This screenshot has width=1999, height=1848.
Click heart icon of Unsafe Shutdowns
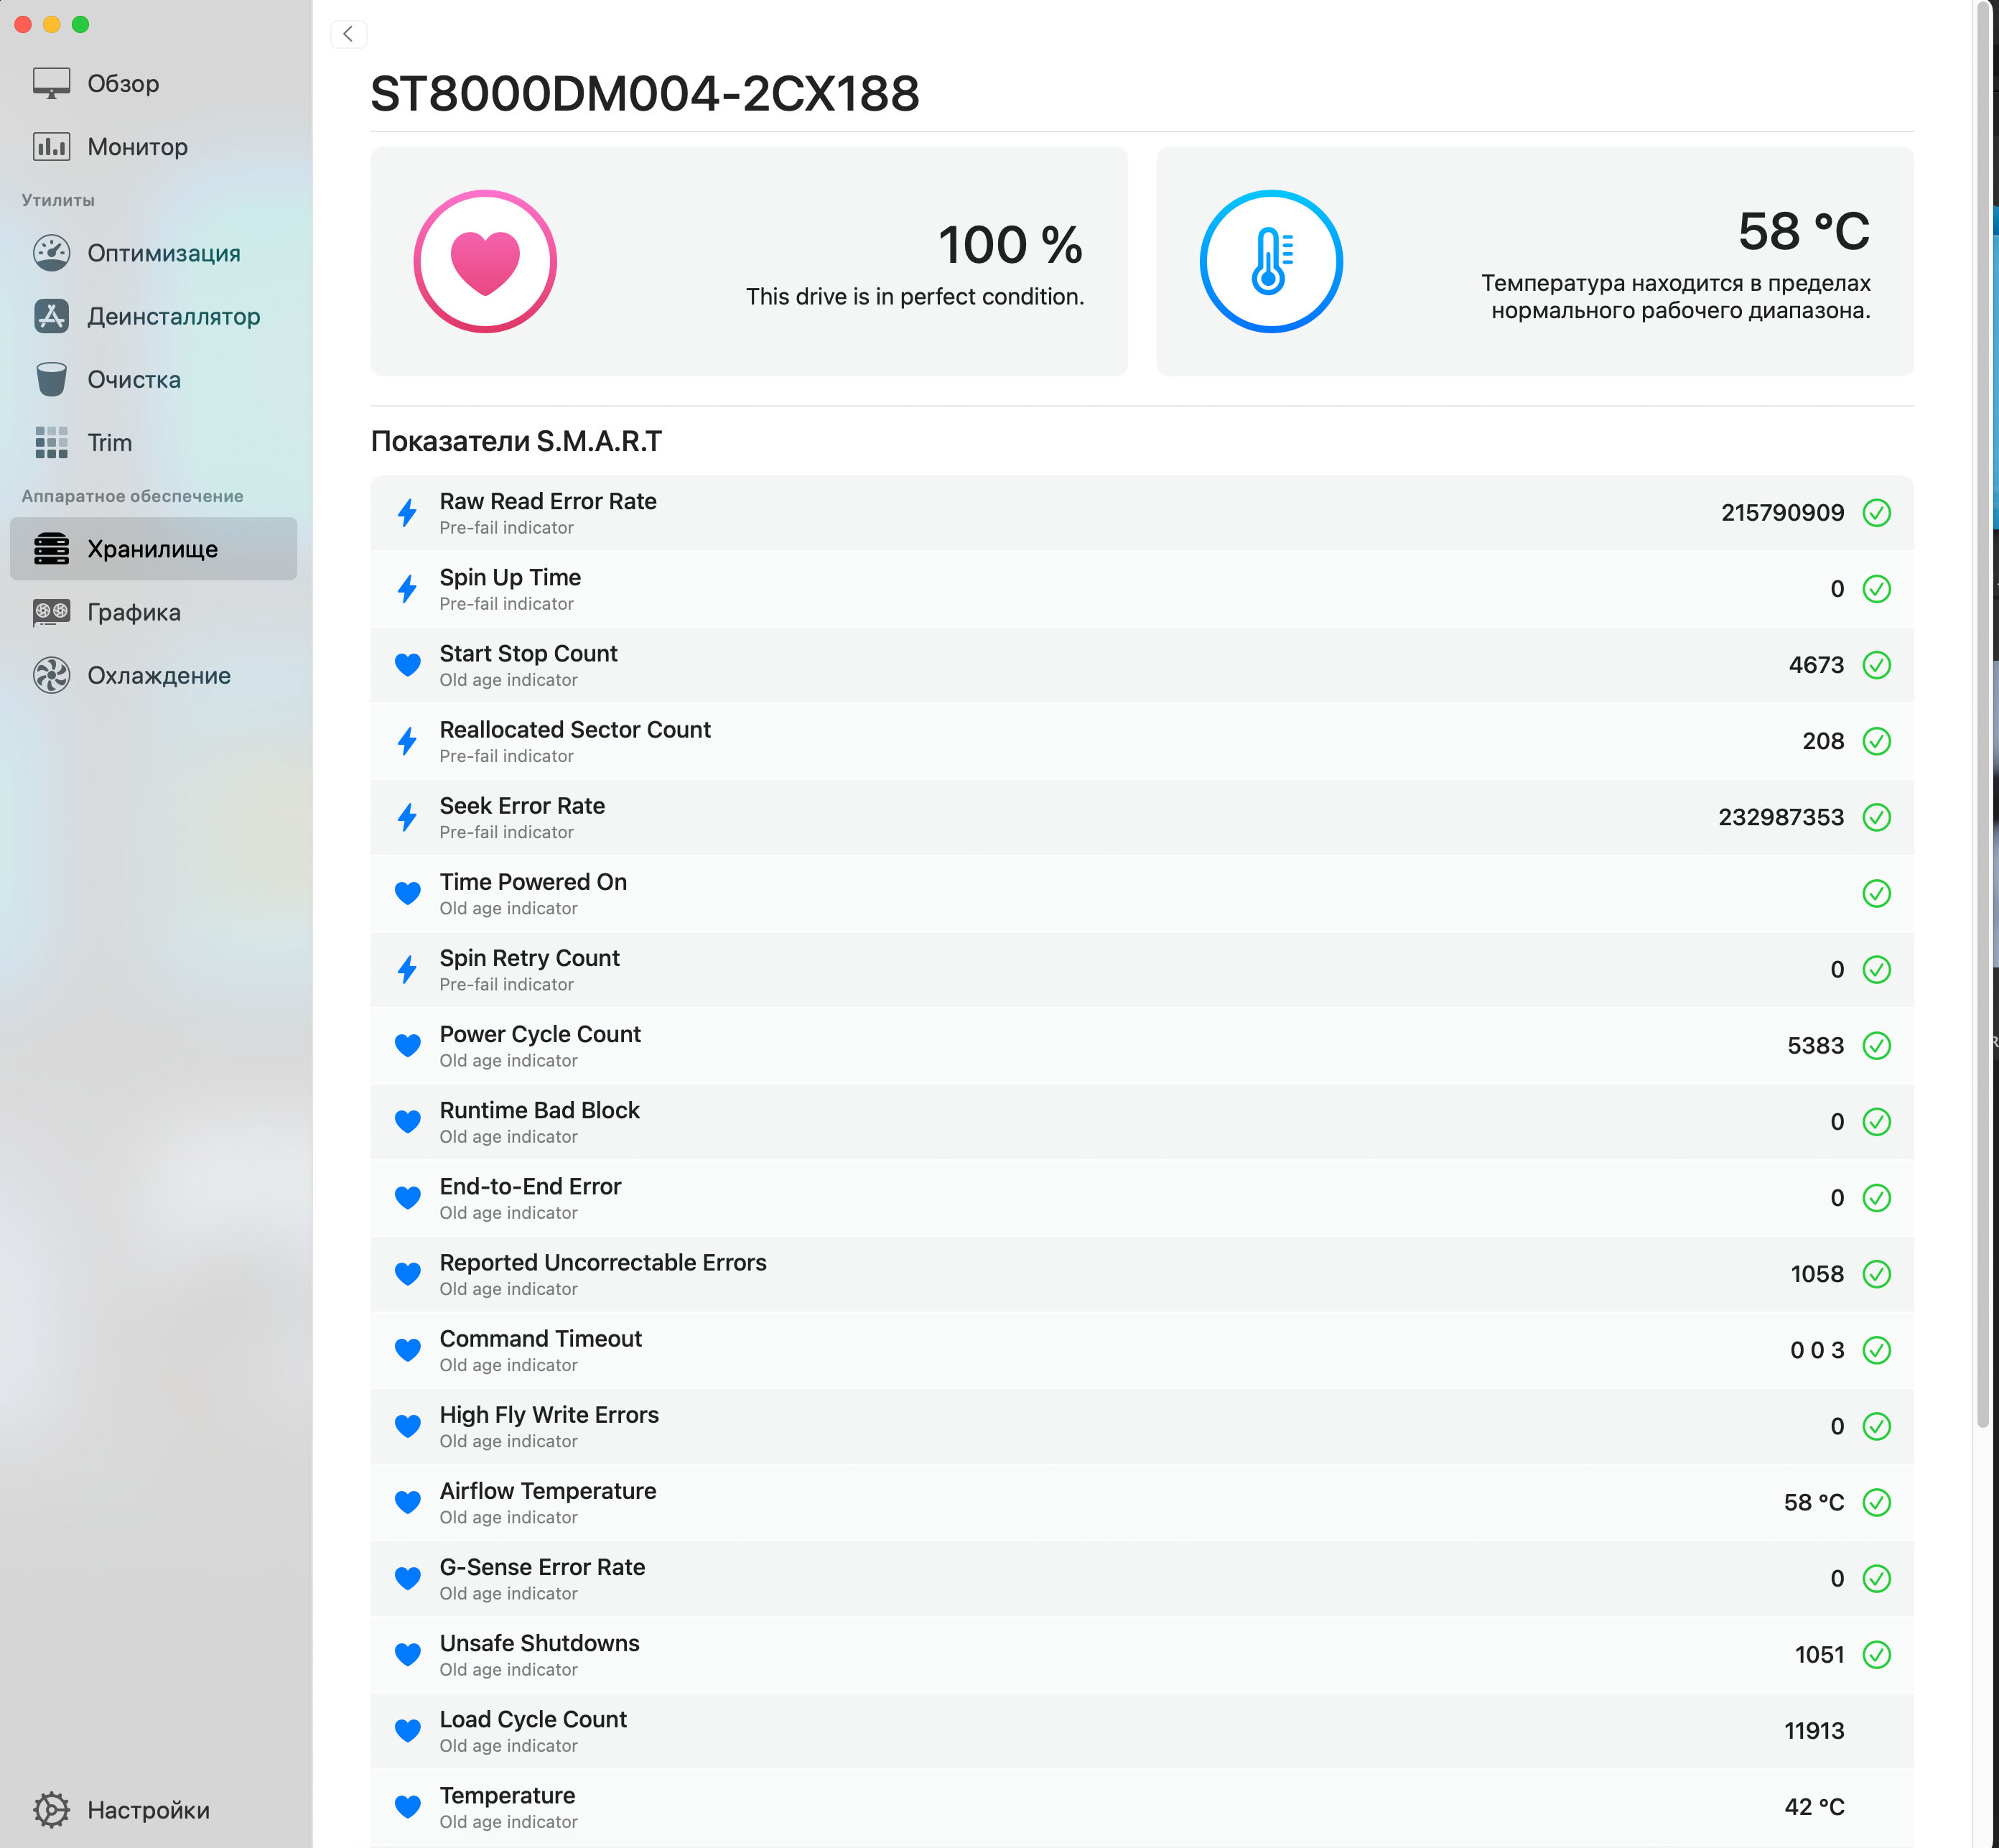[407, 1654]
